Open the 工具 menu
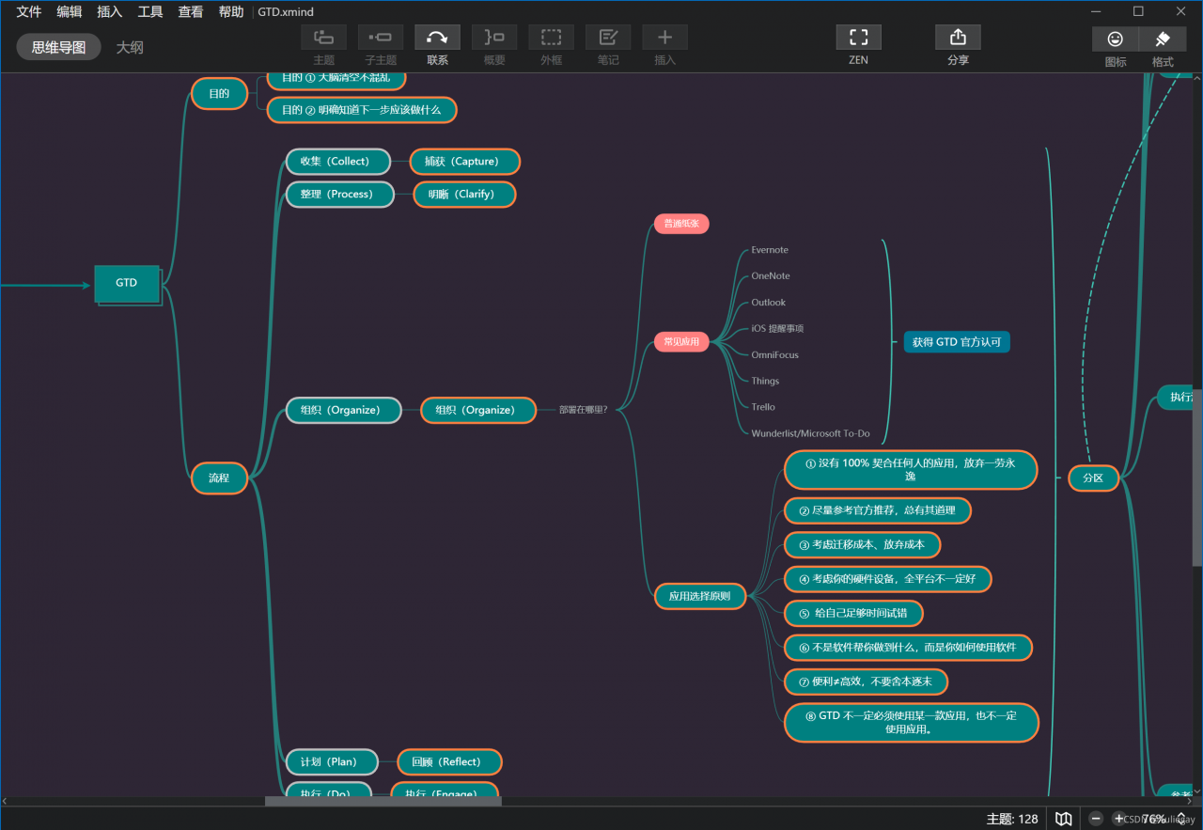Image resolution: width=1203 pixels, height=830 pixels. [x=150, y=11]
